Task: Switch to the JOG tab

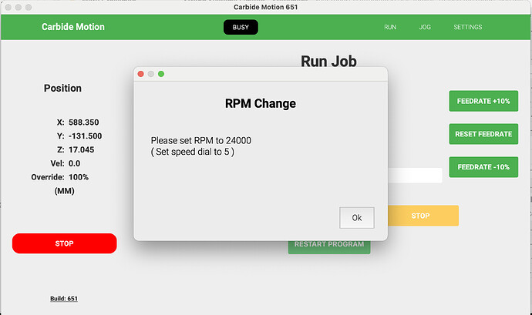Action: coord(425,27)
